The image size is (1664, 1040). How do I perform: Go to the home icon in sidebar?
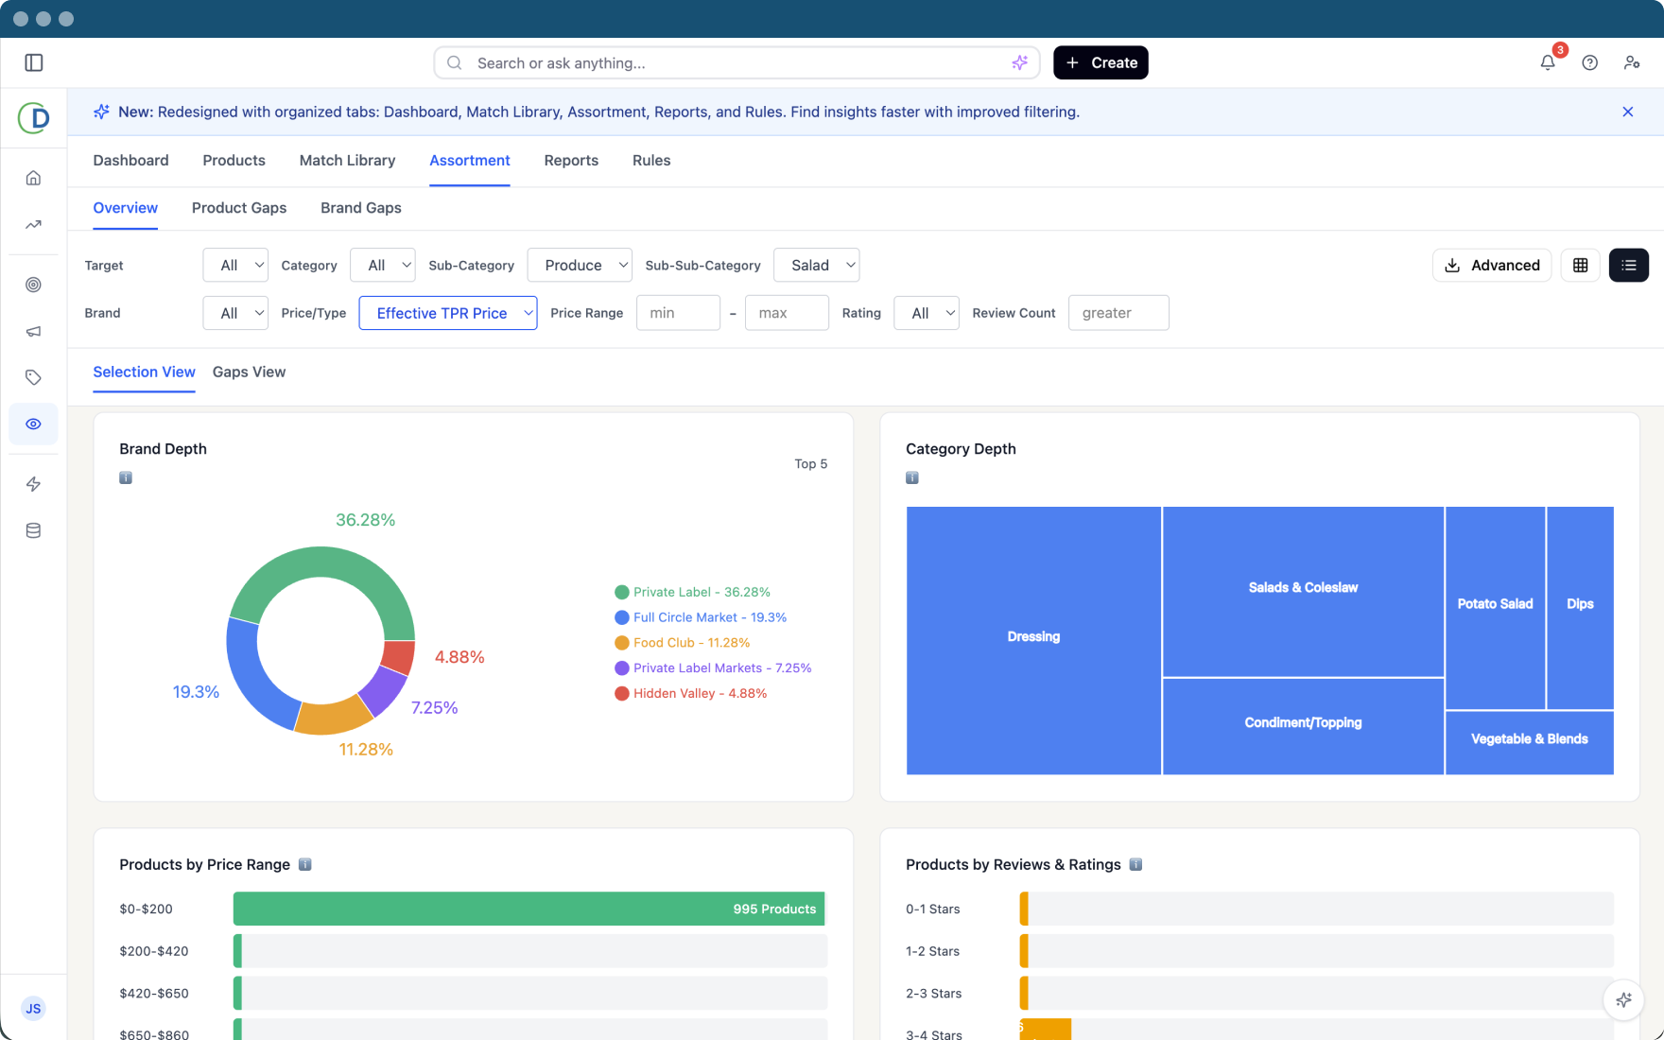click(33, 178)
